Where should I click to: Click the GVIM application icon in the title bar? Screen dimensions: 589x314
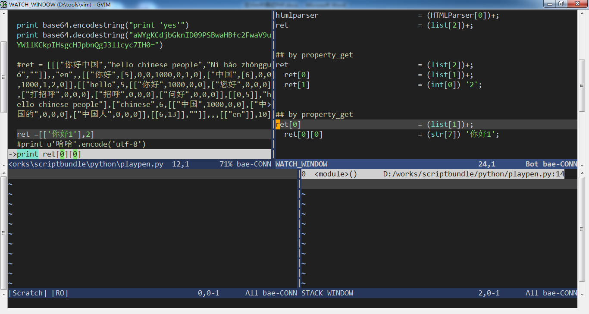(x=4, y=4)
